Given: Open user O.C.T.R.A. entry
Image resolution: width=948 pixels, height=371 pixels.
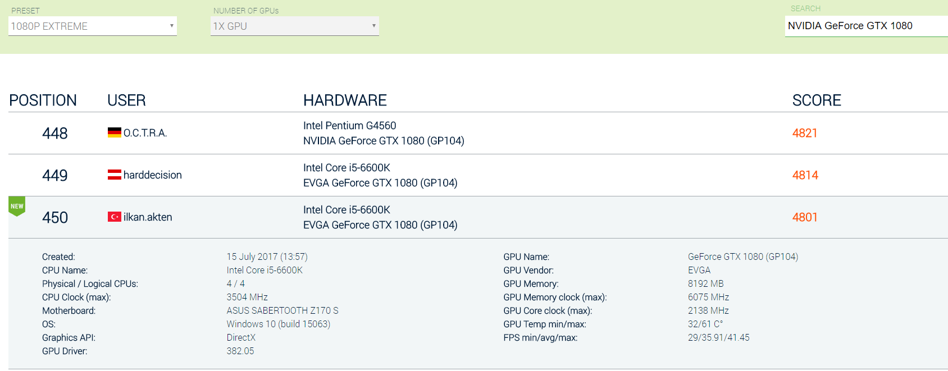Looking at the screenshot, I should click(145, 133).
